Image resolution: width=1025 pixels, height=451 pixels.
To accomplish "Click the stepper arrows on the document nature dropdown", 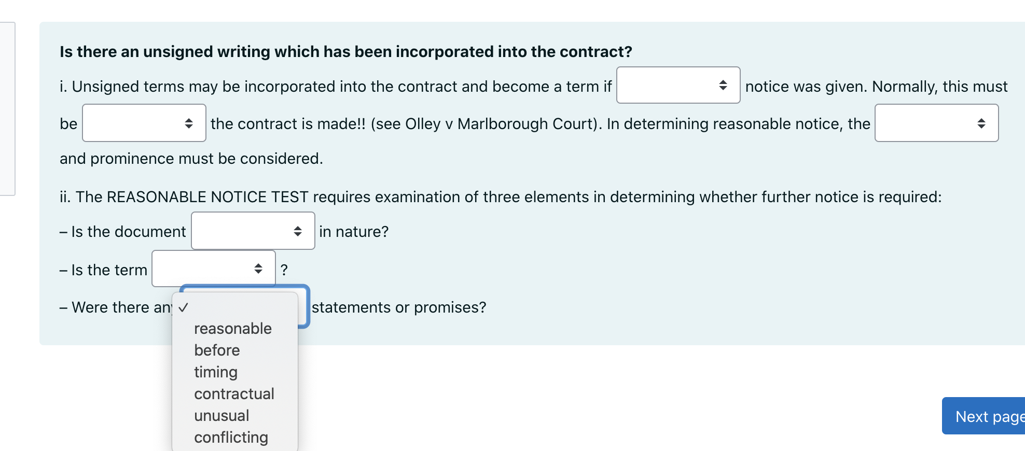I will 298,231.
